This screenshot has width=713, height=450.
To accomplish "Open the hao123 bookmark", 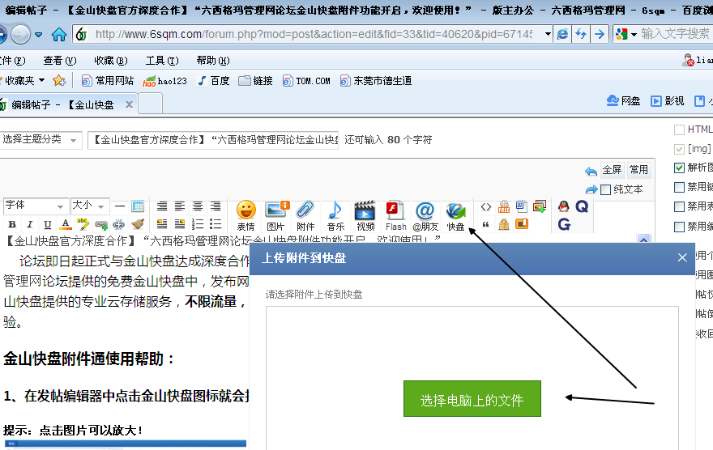I will tap(164, 81).
